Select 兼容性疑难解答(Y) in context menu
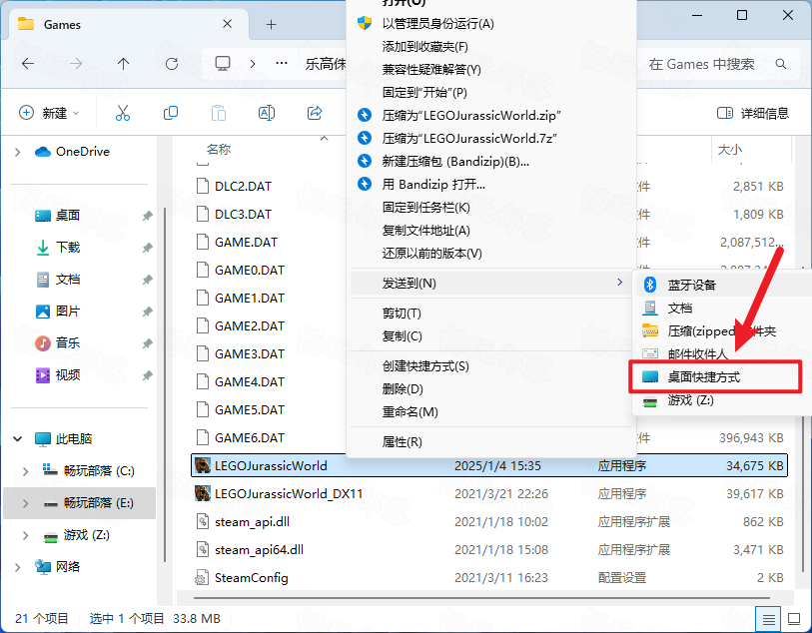Image resolution: width=812 pixels, height=633 pixels. click(x=431, y=69)
